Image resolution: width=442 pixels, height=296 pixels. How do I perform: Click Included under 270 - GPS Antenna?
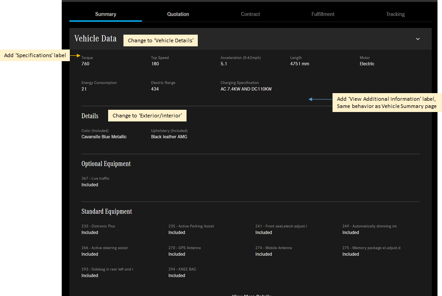[177, 254]
